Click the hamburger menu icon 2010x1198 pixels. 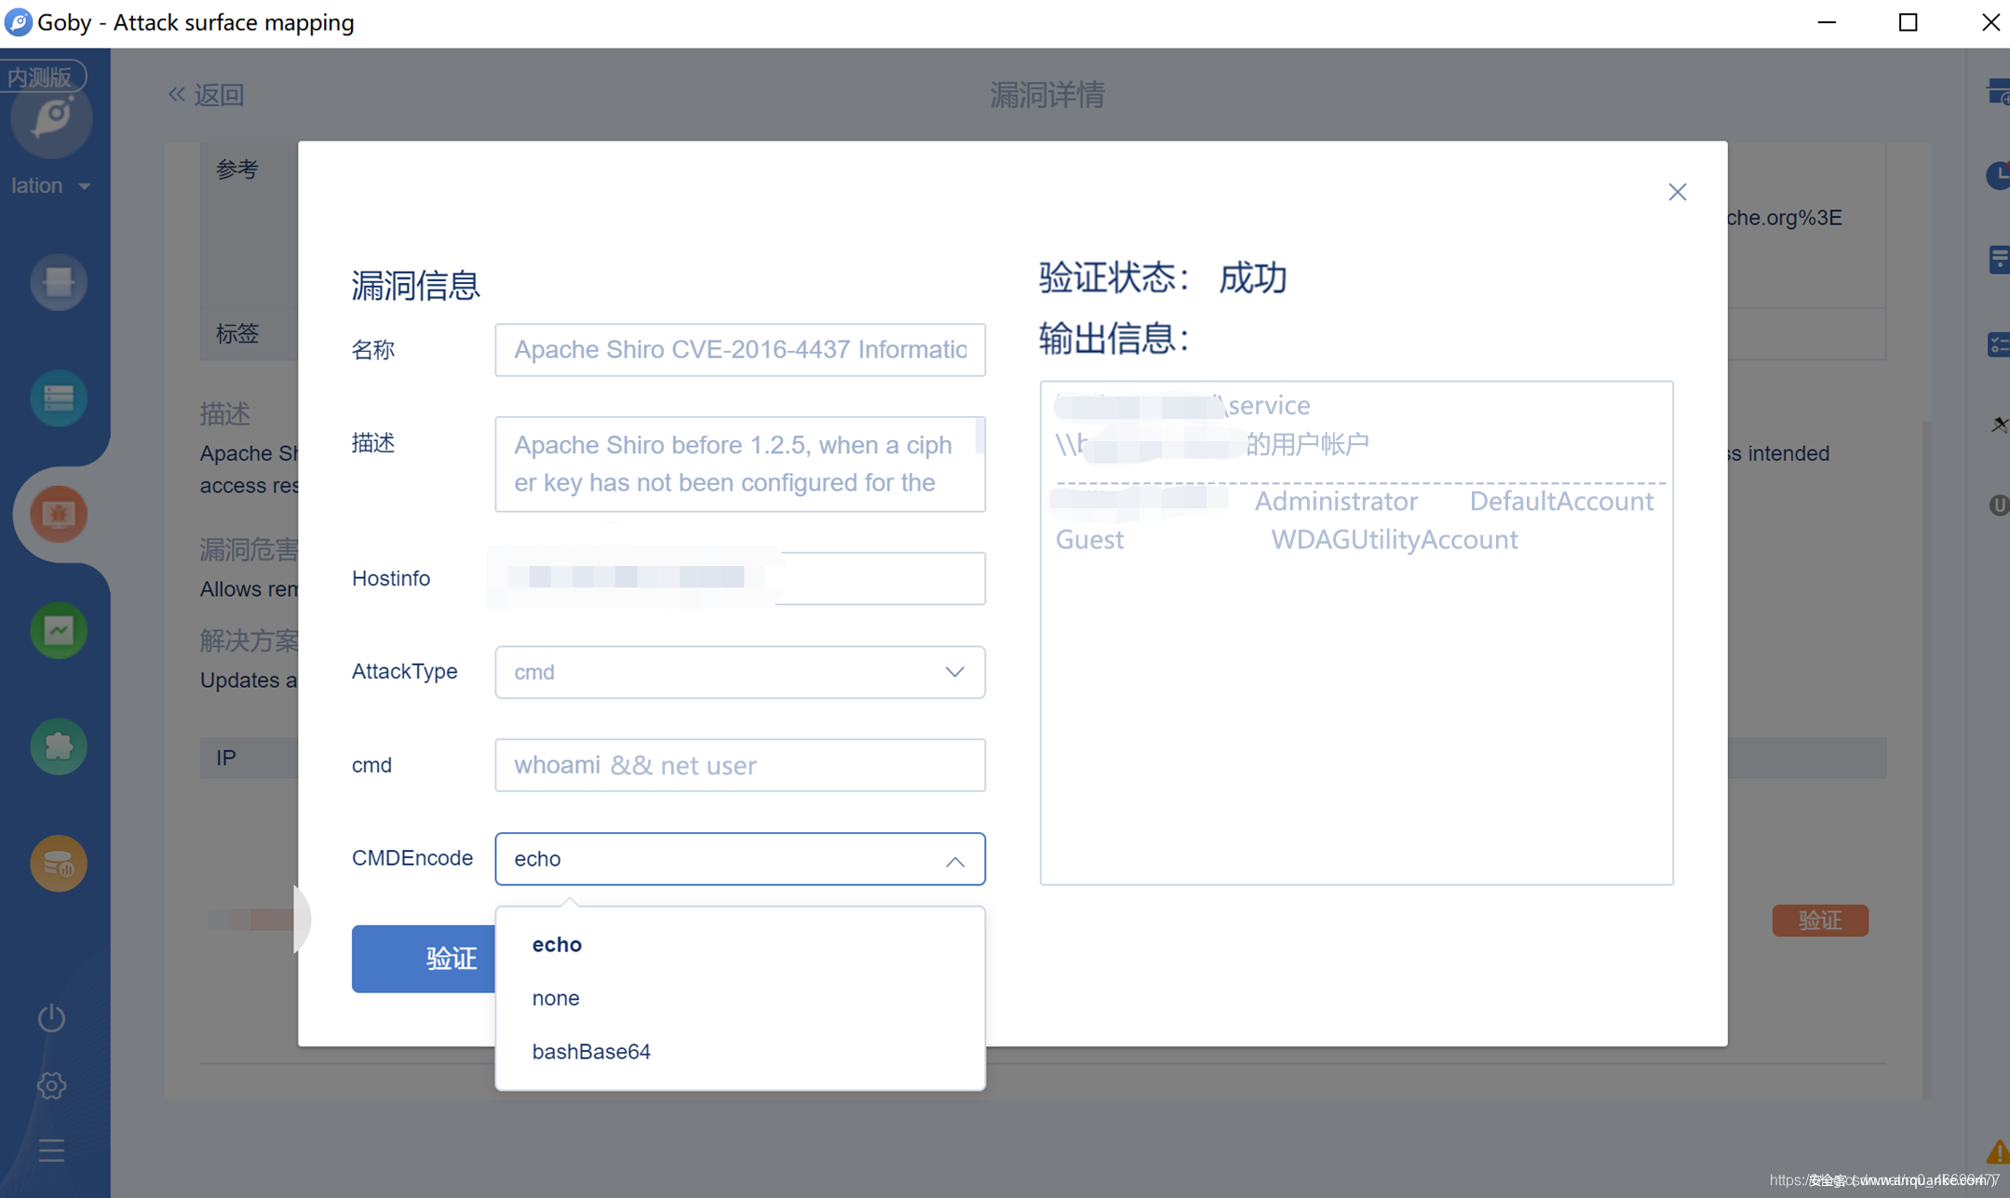pos(51,1151)
